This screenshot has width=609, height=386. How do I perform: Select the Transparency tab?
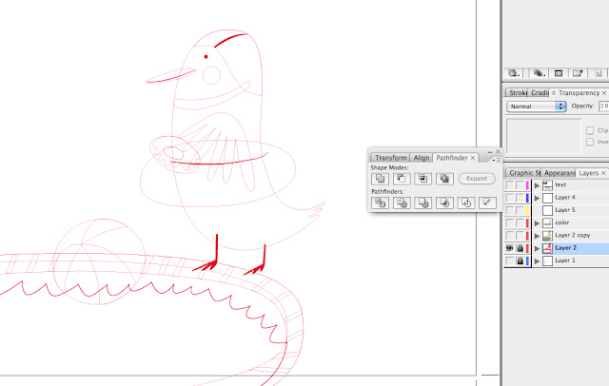pos(579,93)
